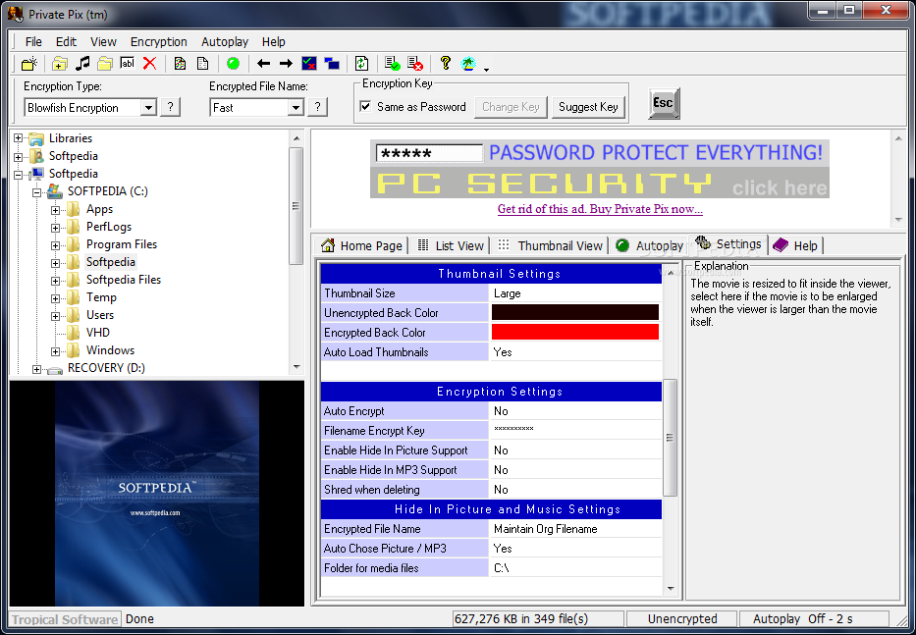Click the colorful speckled document toolbar icon
The width and height of the screenshot is (916, 635).
(180, 64)
